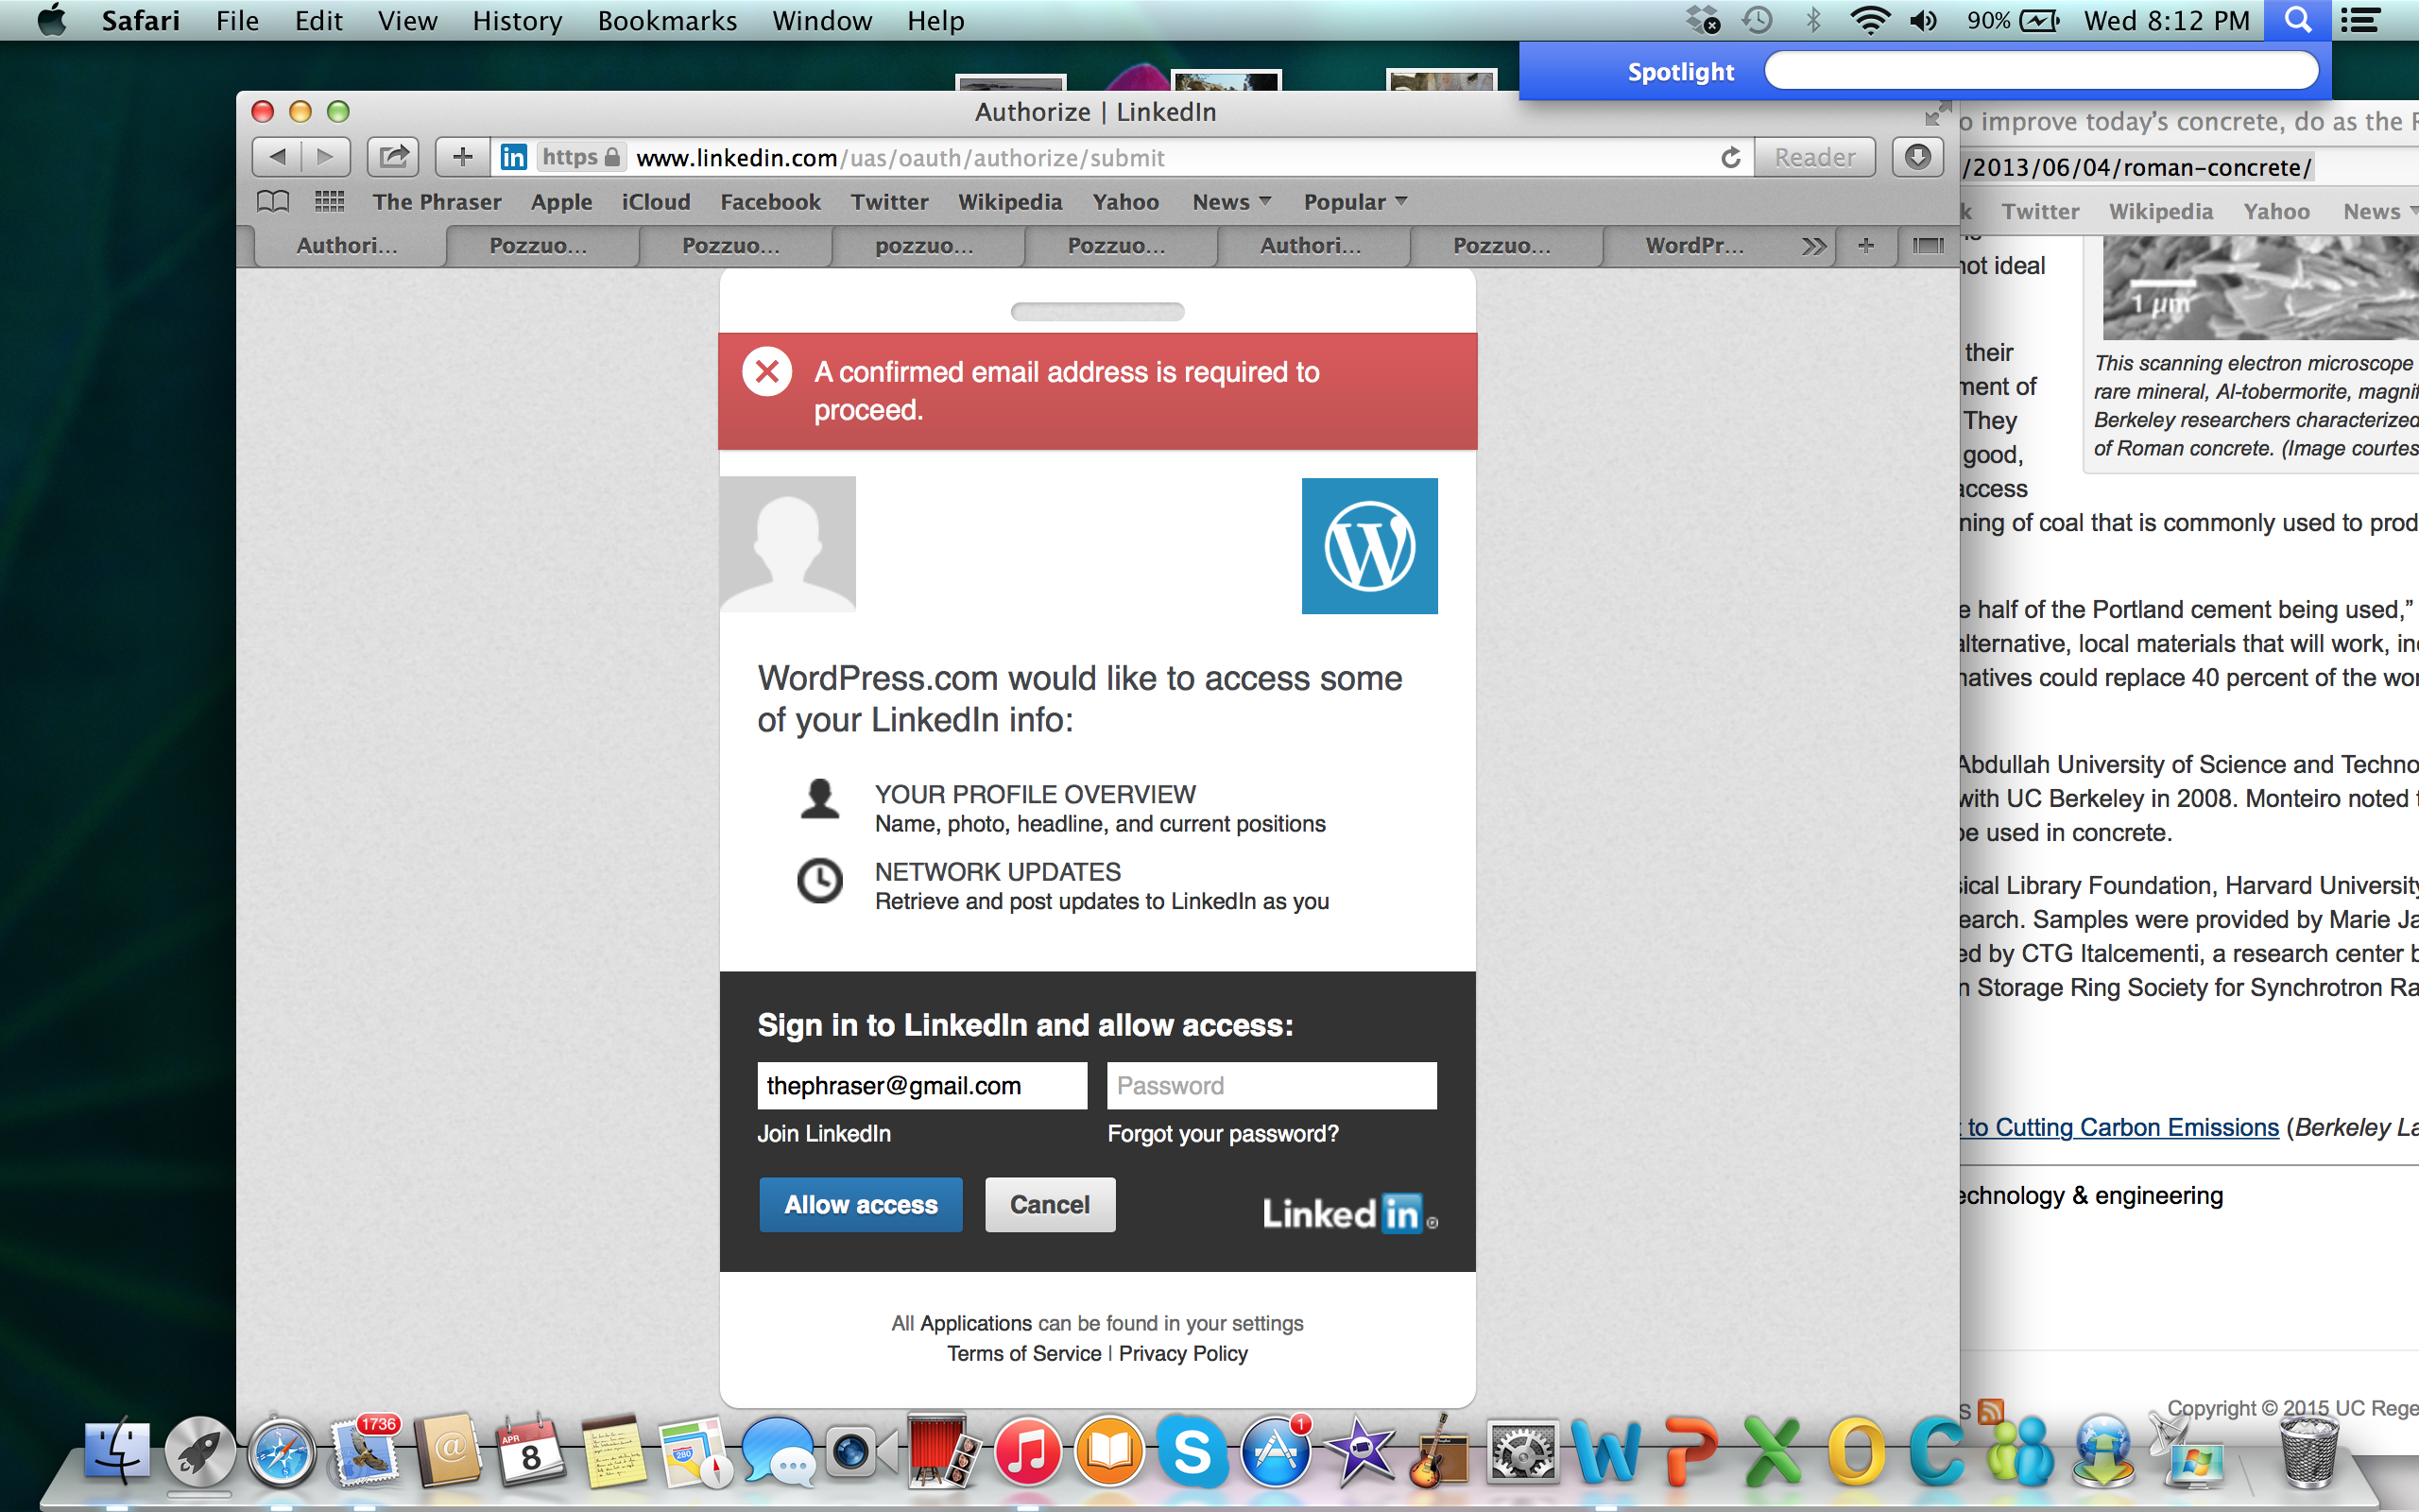Switch to the WordPr... tab
2419x1512 pixels.
click(1693, 246)
